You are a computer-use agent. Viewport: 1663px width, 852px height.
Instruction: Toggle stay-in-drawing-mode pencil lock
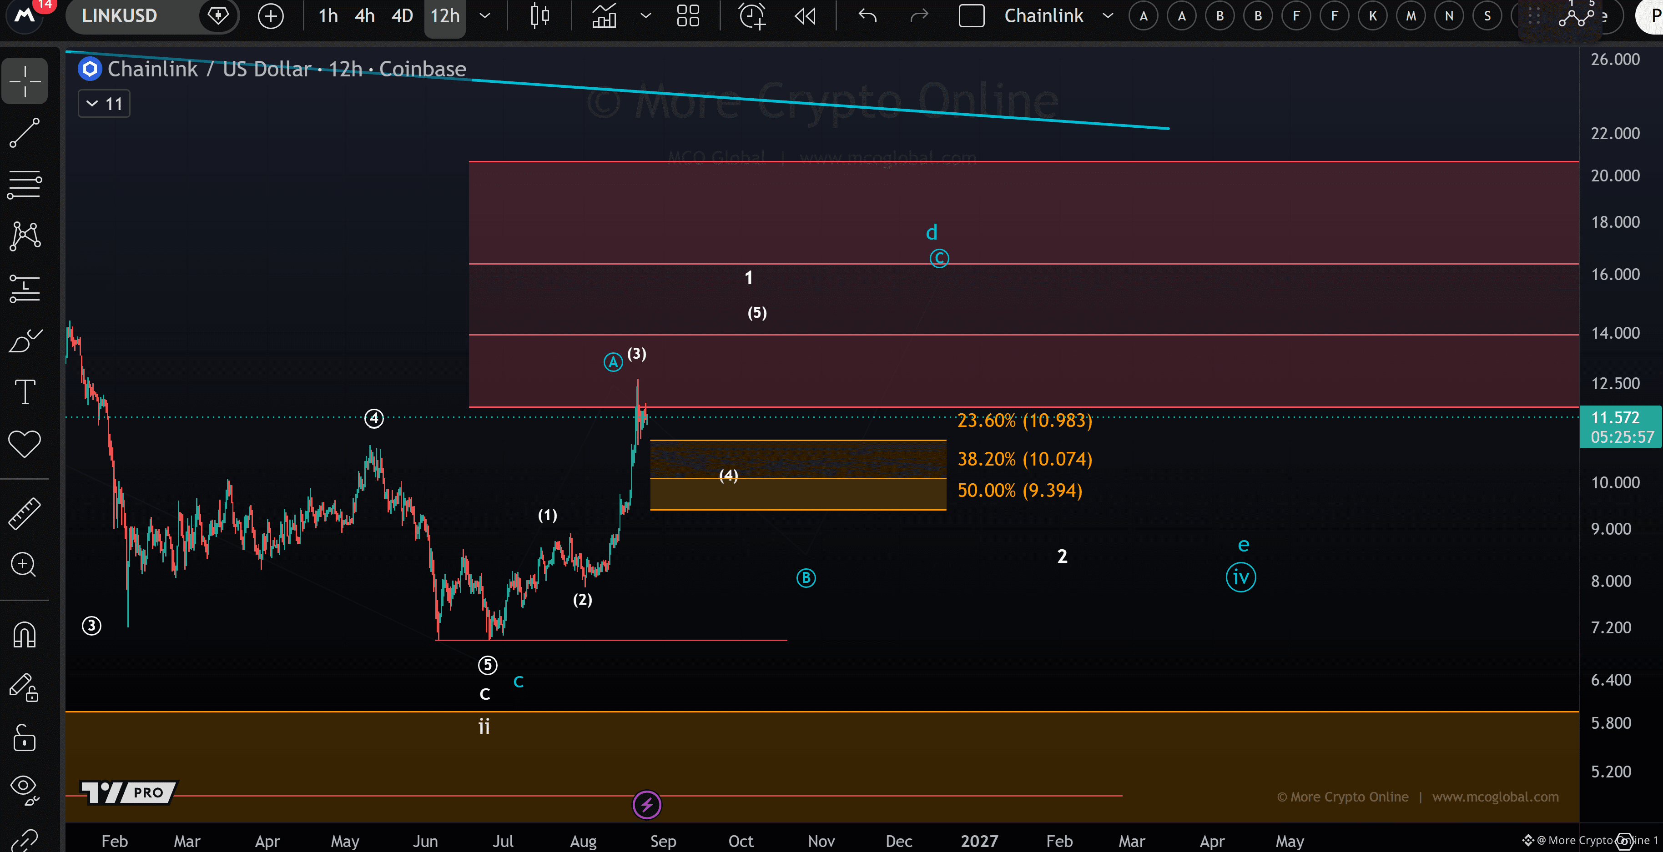[x=25, y=687]
